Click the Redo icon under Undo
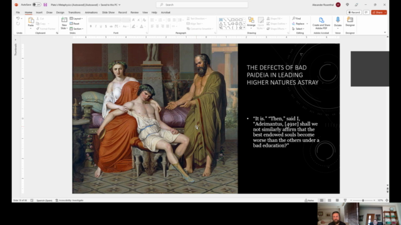 pos(18,24)
